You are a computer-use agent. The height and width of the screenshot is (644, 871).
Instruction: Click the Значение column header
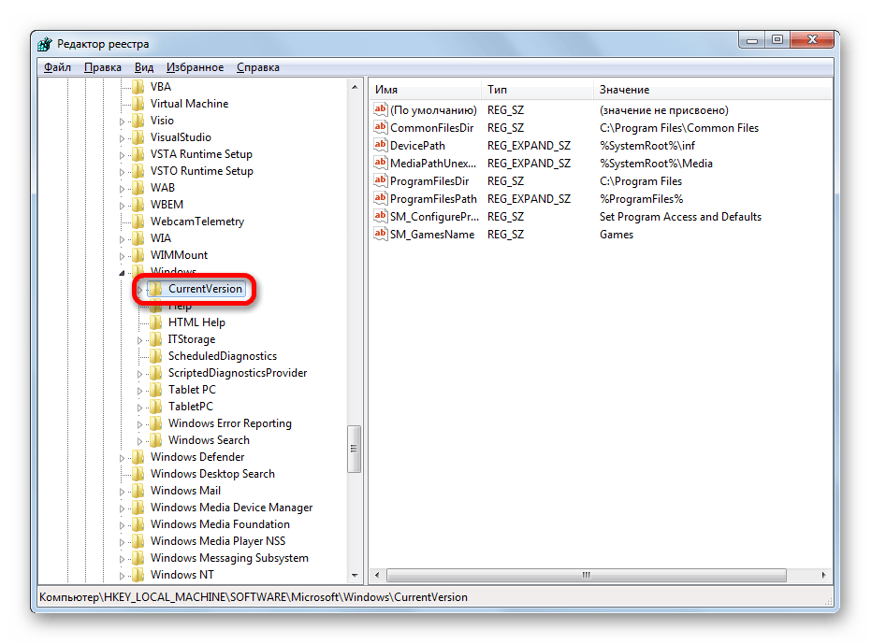(713, 90)
